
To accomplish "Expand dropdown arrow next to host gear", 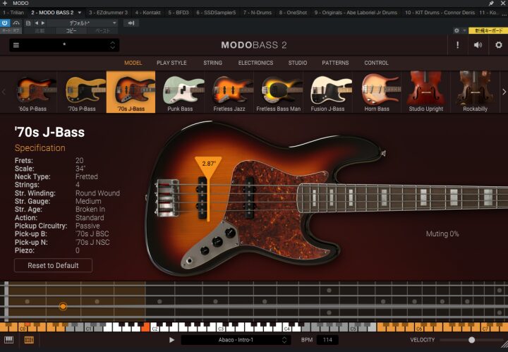I will coord(464,30).
